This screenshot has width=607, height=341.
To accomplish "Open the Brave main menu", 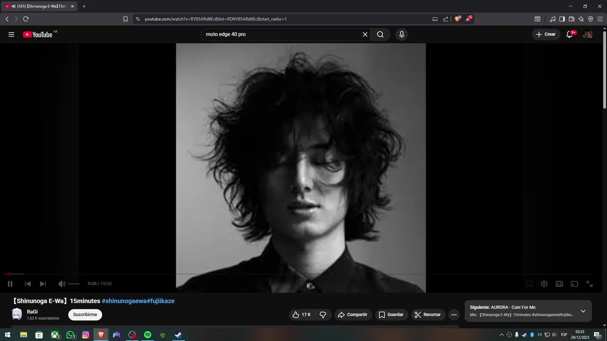I will (600, 19).
